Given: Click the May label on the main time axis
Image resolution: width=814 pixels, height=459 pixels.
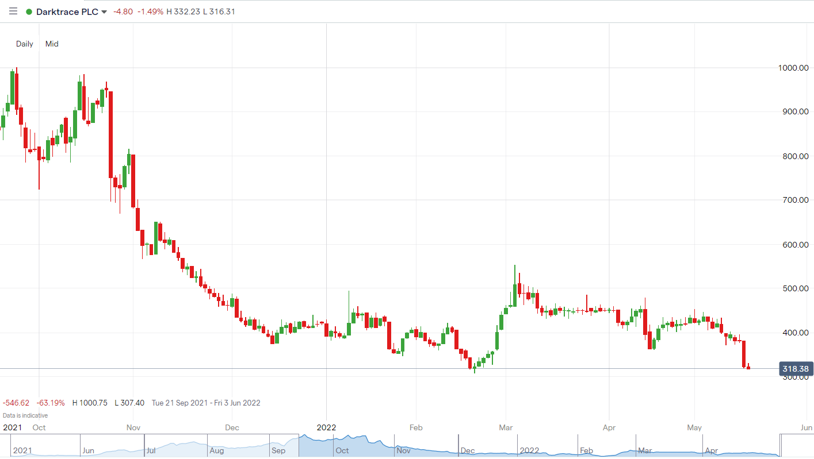Looking at the screenshot, I should coord(695,427).
